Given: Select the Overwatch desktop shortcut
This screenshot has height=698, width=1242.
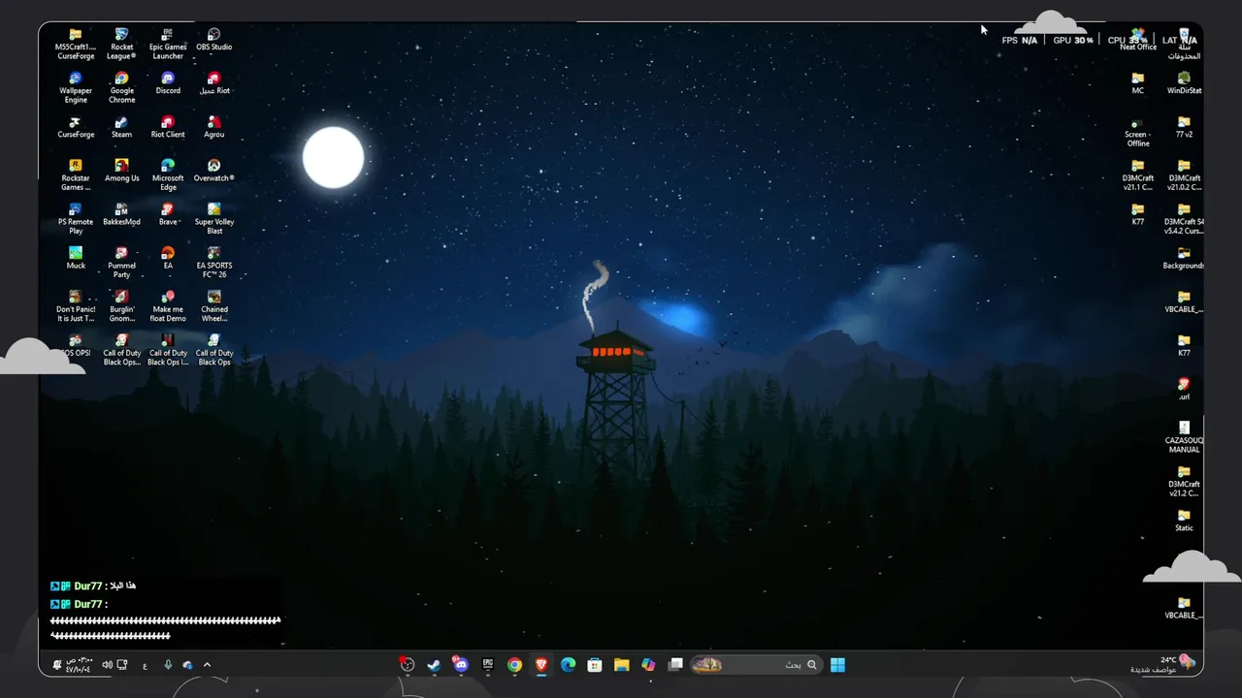Looking at the screenshot, I should point(214,171).
